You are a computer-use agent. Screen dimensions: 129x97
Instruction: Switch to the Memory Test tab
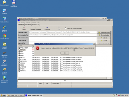[36, 25]
